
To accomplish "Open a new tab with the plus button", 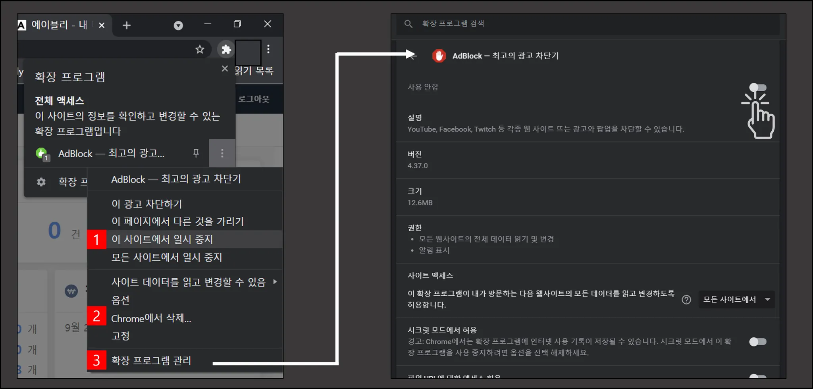I will 127,25.
